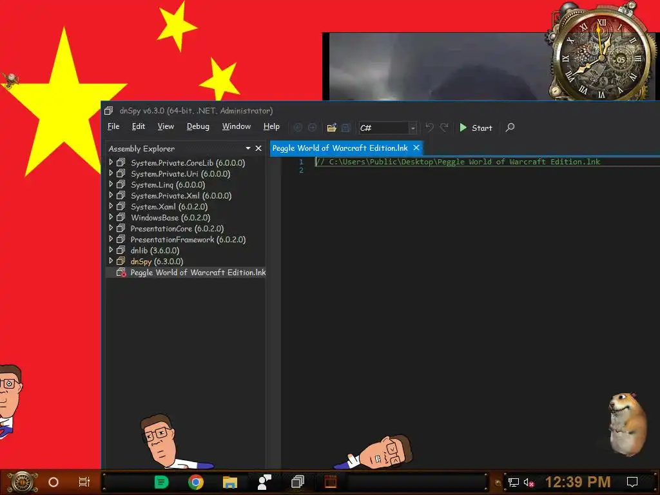The height and width of the screenshot is (495, 660).
Task: Open the Help menu
Action: coord(271,126)
